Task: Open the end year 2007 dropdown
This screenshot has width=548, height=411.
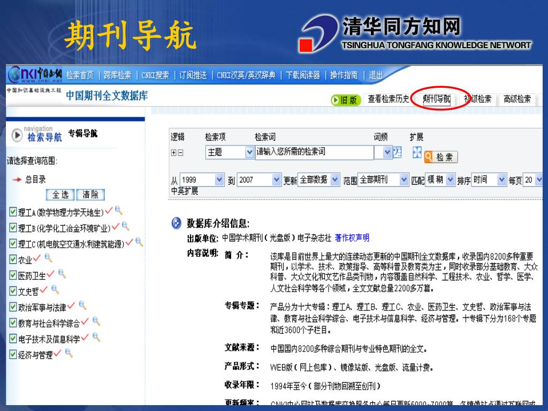Action: 259,180
